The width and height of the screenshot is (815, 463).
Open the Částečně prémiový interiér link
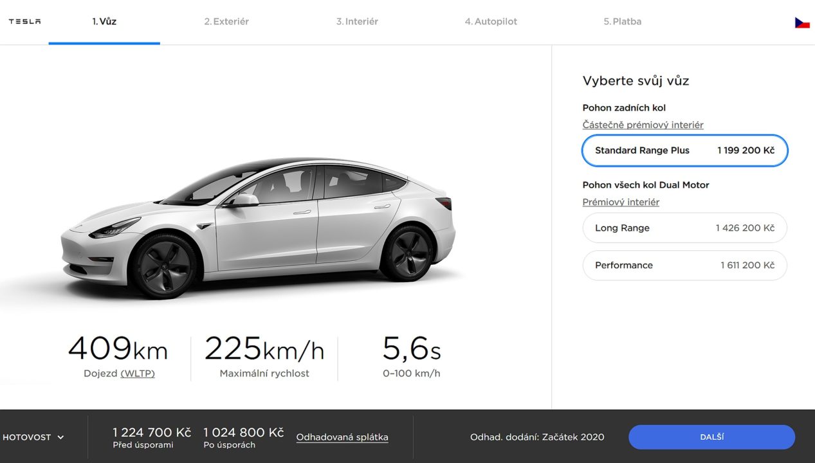(643, 125)
